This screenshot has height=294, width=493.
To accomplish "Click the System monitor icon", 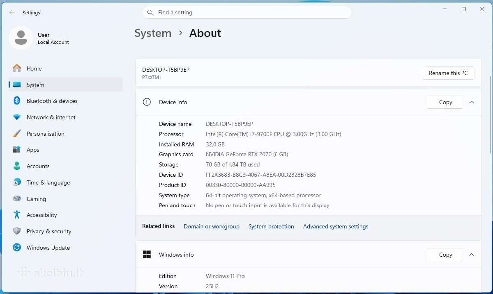I will (x=17, y=85).
